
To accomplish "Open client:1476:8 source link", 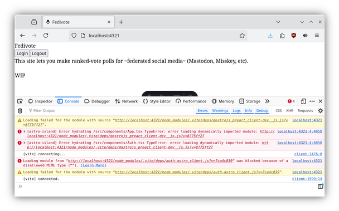I will (x=308, y=154).
